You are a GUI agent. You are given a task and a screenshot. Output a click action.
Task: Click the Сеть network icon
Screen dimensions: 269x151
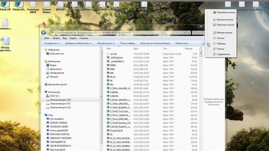coord(46,115)
